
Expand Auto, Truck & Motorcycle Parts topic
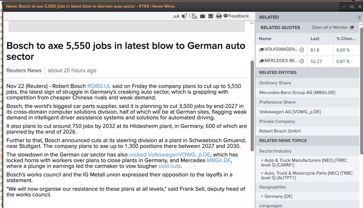[307, 175]
